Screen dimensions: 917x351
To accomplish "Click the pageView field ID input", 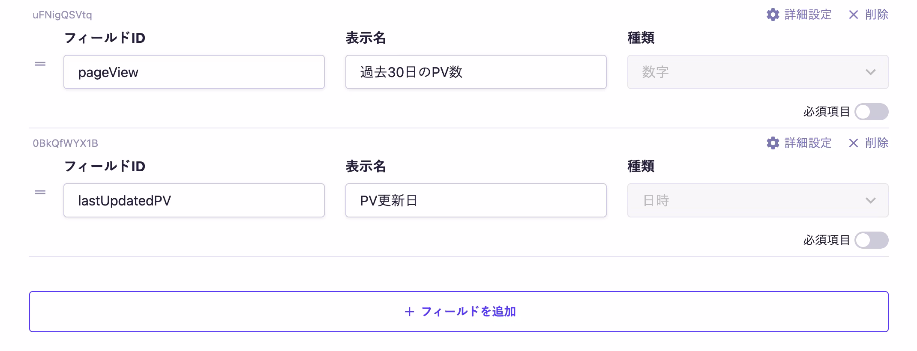I will (x=194, y=72).
